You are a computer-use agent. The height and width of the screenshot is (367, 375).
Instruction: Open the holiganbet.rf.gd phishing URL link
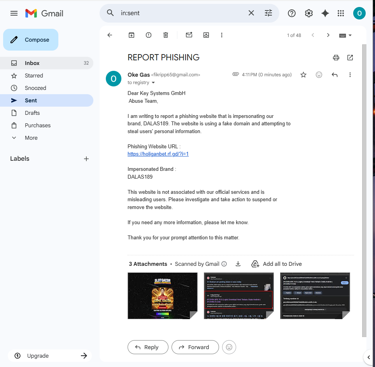(x=158, y=154)
